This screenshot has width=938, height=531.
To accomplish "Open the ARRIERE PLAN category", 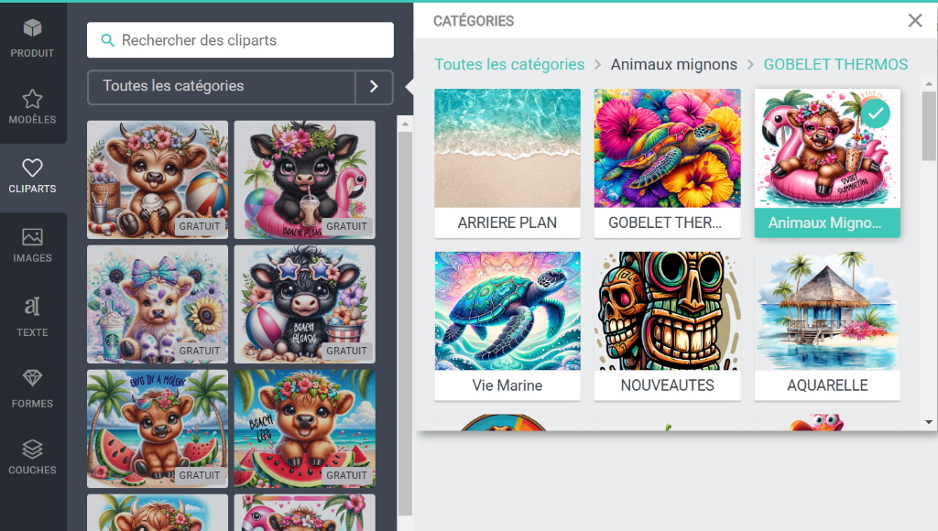I will click(x=507, y=163).
